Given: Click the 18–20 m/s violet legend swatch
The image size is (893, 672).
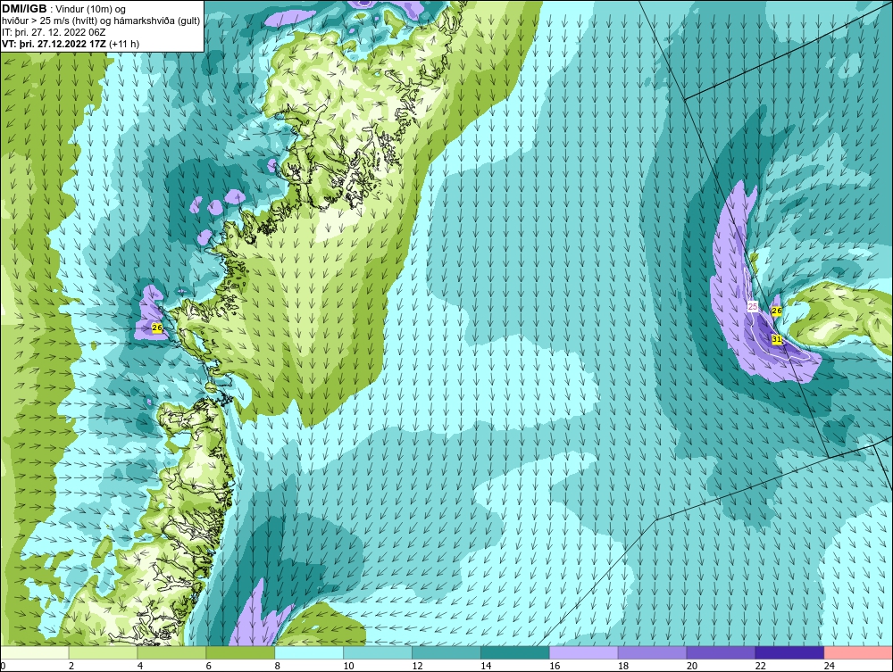Looking at the screenshot, I should pos(652,652).
